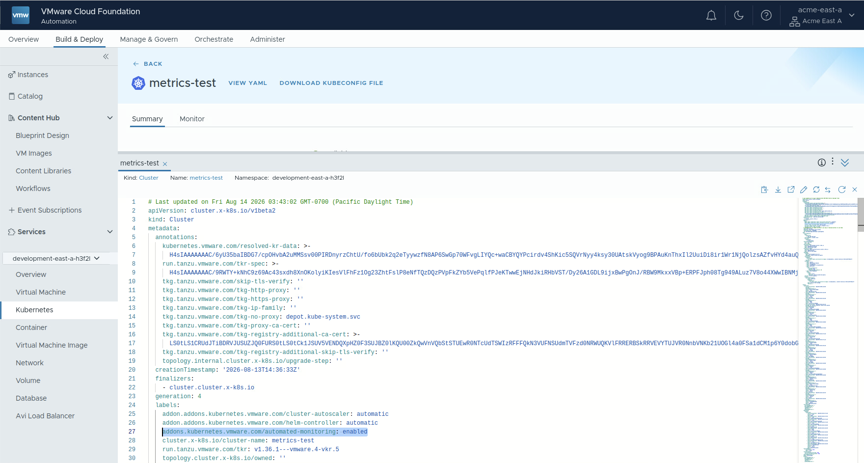Click the VMware vmw logo
Viewport: 864px width, 463px height.
pyautogui.click(x=20, y=15)
